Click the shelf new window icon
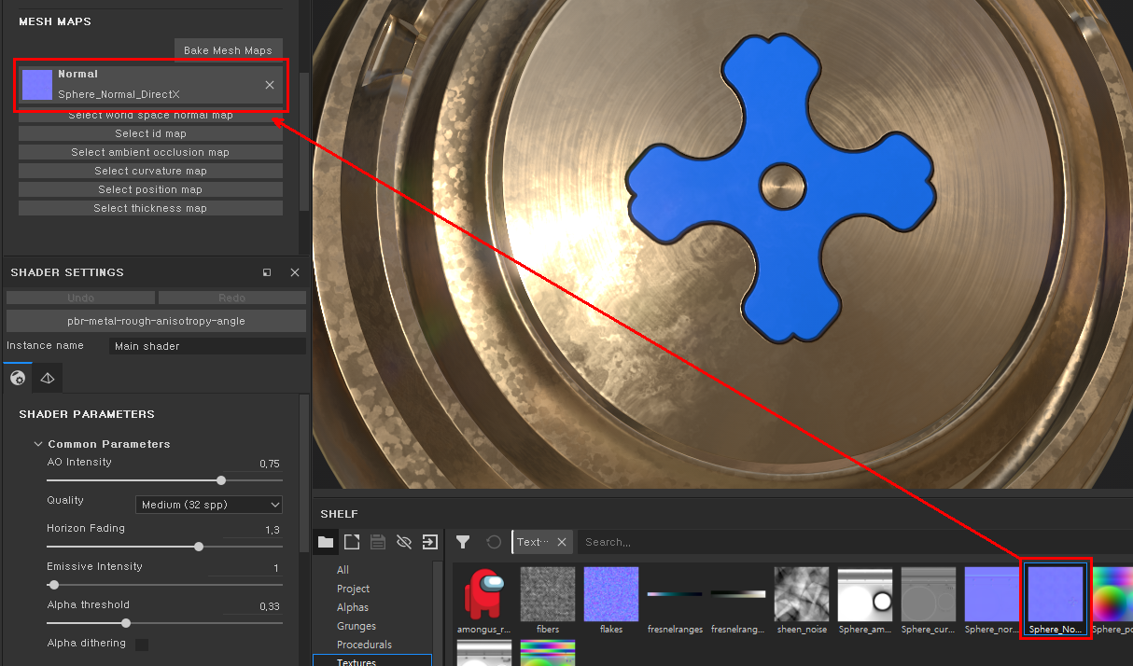 [x=351, y=542]
